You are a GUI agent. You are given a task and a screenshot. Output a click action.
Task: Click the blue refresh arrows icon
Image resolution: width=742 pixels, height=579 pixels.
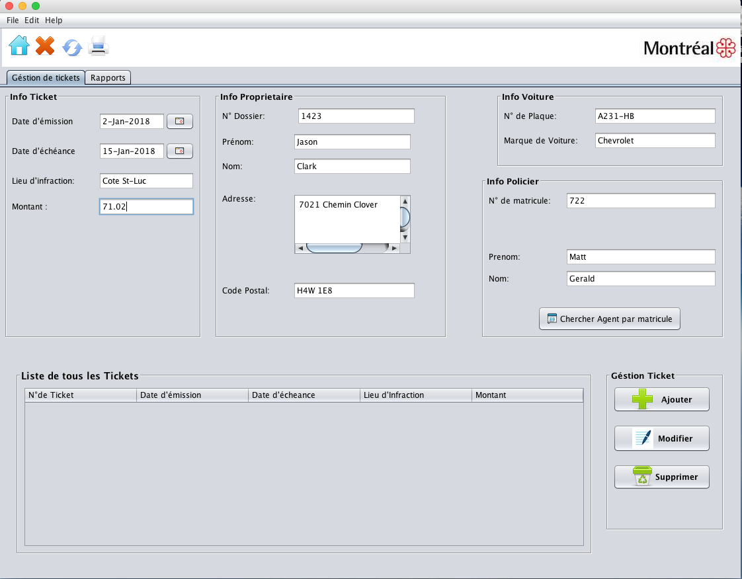point(71,47)
